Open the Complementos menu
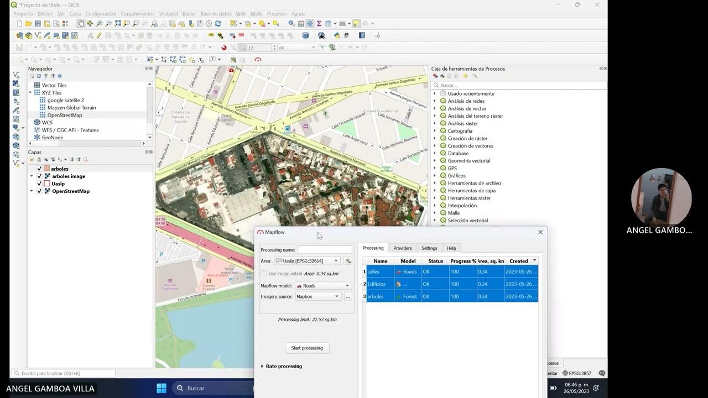This screenshot has width=708, height=398. click(x=138, y=14)
